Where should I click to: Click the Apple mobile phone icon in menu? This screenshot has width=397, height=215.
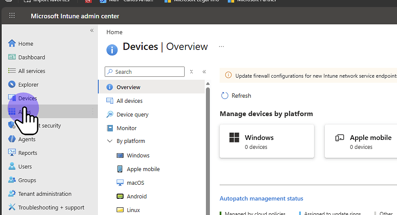pyautogui.click(x=120, y=169)
